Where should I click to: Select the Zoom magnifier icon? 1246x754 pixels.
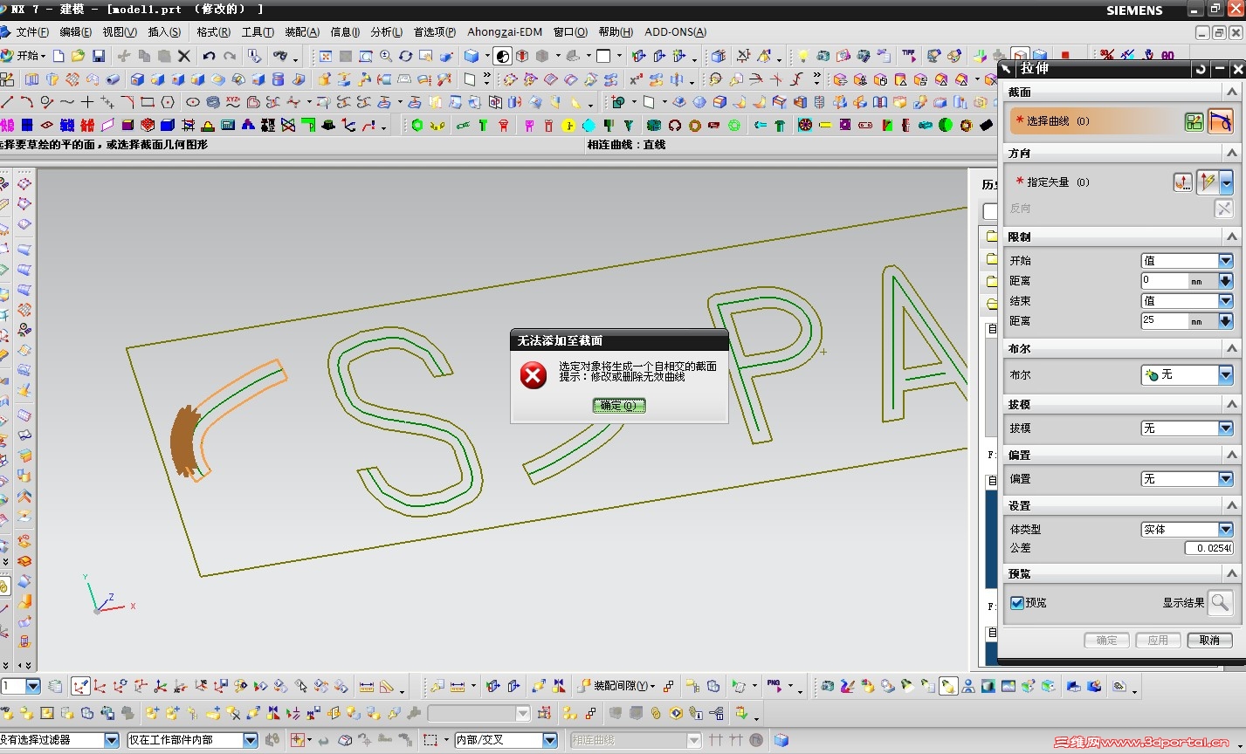[x=386, y=56]
